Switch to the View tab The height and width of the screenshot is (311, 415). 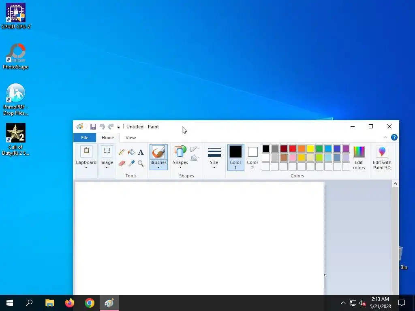point(130,138)
